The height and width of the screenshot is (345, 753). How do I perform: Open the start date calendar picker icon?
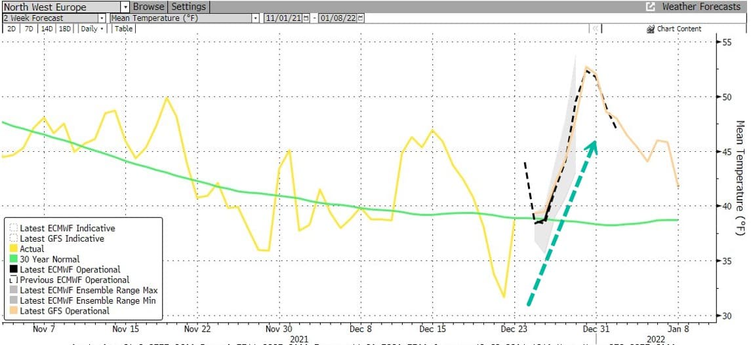[x=306, y=18]
